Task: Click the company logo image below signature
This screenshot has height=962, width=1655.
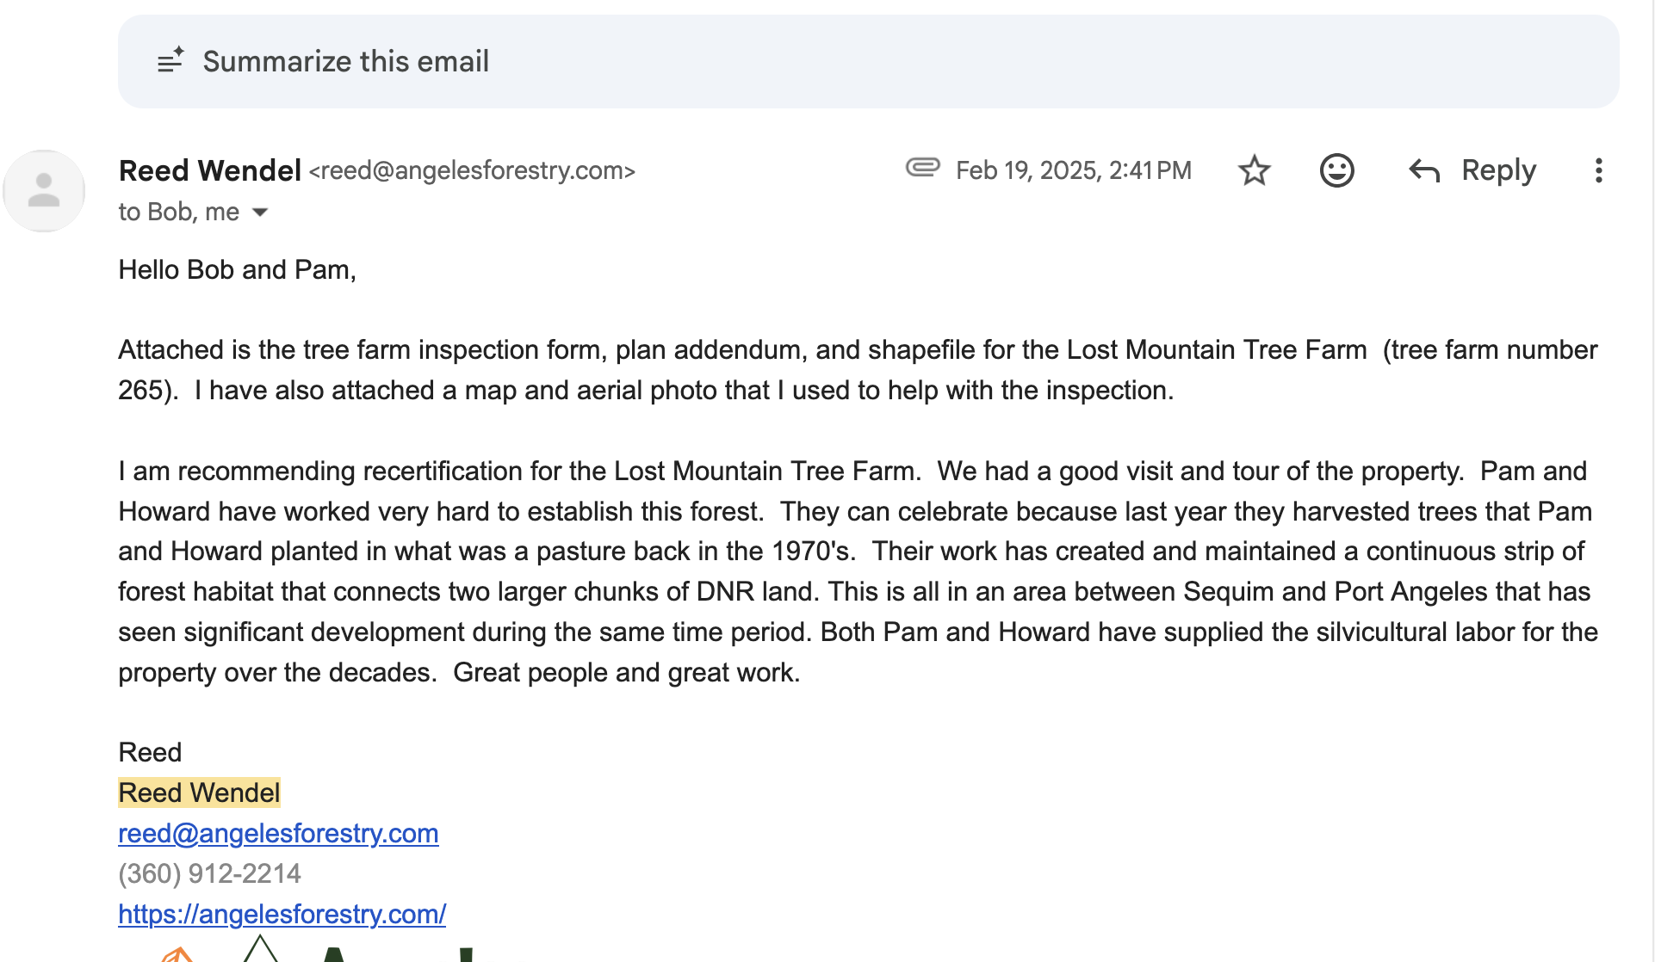Action: click(310, 951)
